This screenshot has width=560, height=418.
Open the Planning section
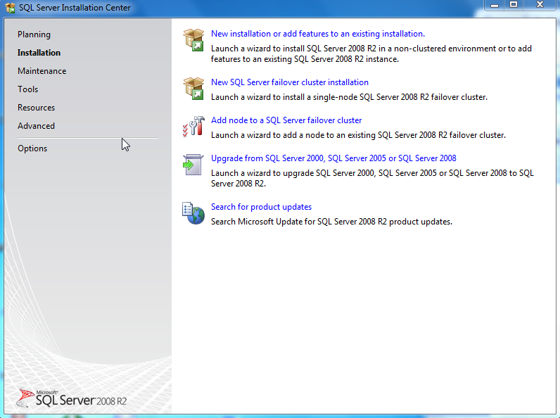34,34
